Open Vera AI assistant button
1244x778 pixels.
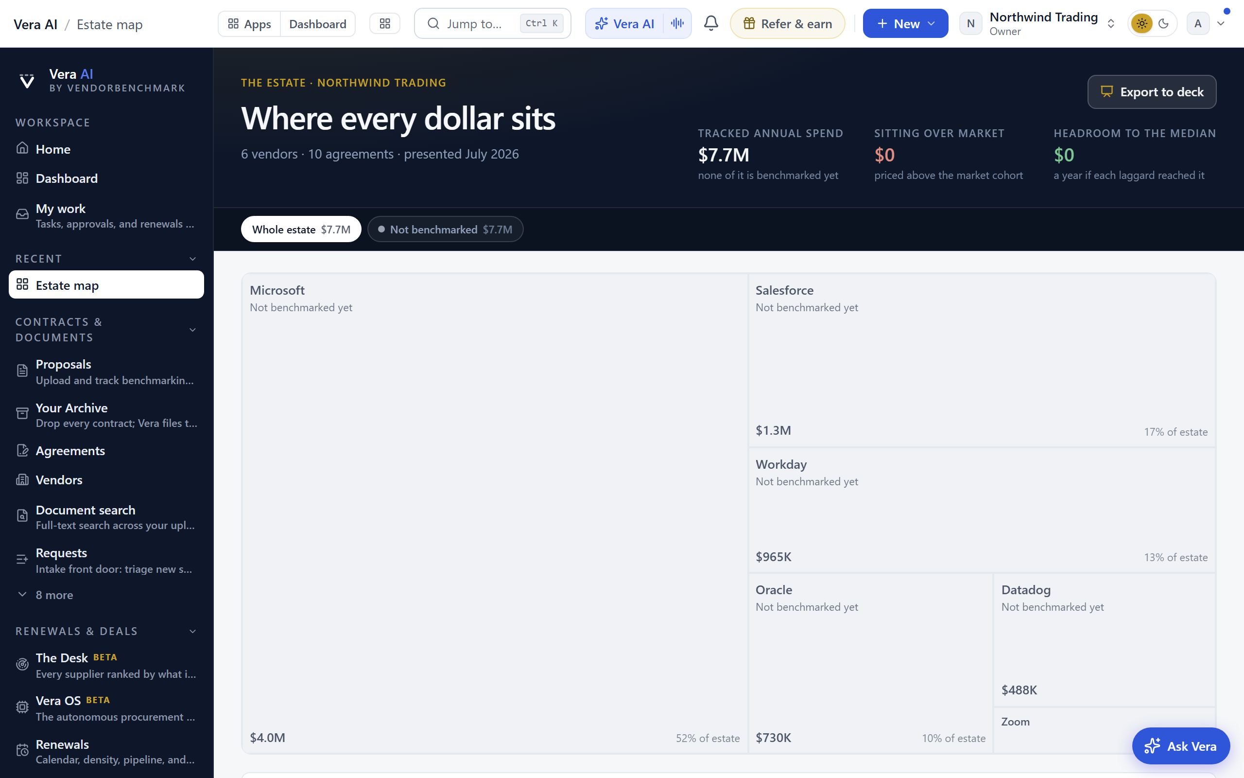624,23
